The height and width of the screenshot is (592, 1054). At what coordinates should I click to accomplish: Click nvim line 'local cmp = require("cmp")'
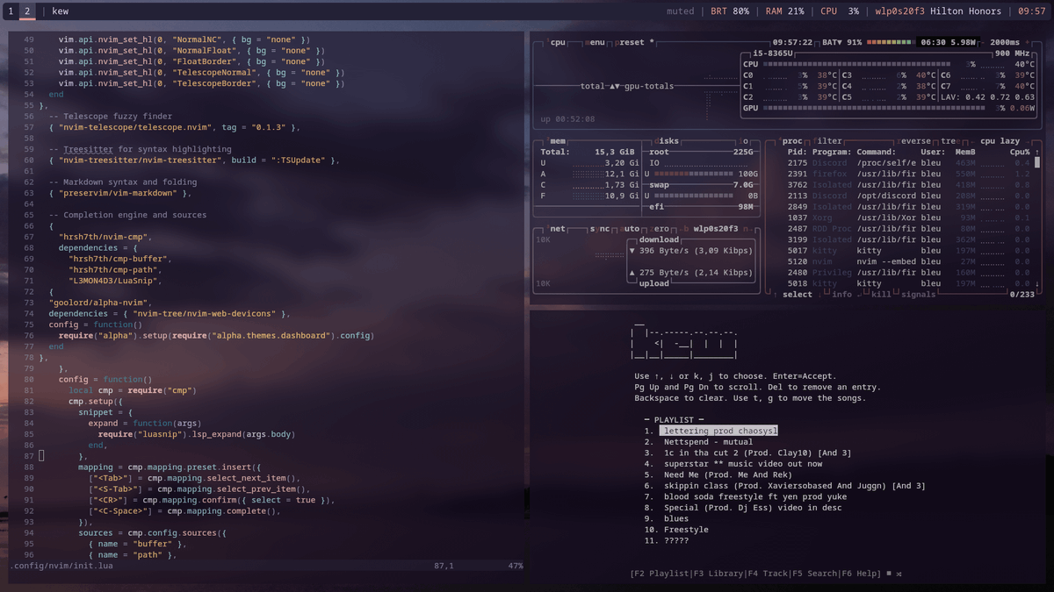pyautogui.click(x=133, y=390)
